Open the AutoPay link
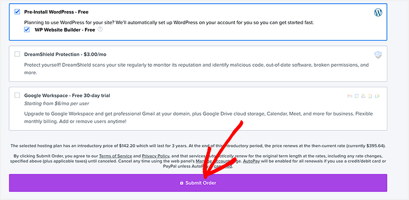The height and width of the screenshot is (200, 409). [250, 161]
